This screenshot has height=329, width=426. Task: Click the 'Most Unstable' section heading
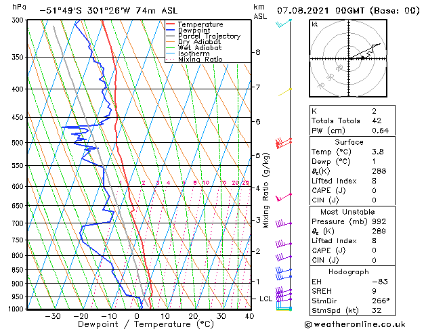347,212
